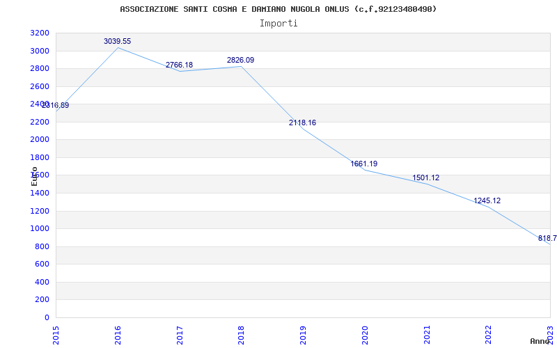Select the 2021 x-axis year label

tap(426, 335)
